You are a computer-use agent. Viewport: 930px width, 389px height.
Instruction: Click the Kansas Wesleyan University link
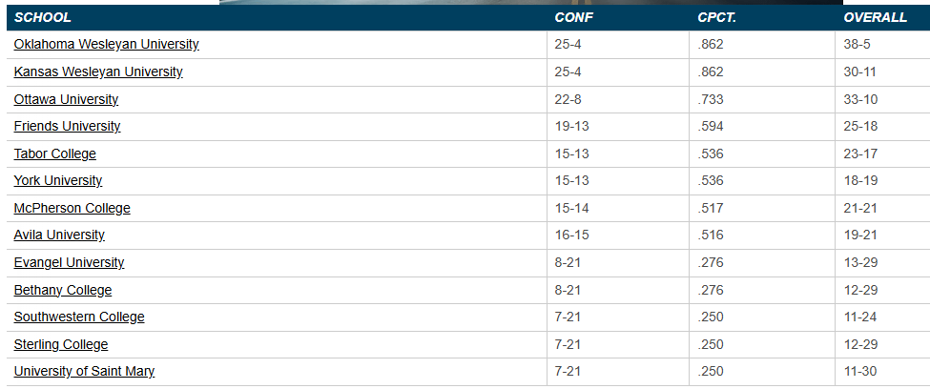(98, 72)
